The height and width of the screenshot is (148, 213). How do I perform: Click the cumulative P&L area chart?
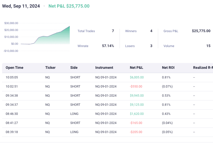[51, 38]
